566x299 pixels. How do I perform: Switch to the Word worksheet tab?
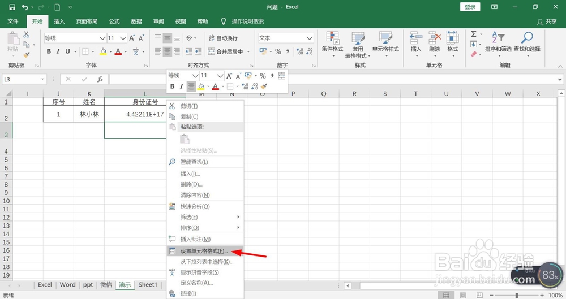click(x=67, y=285)
